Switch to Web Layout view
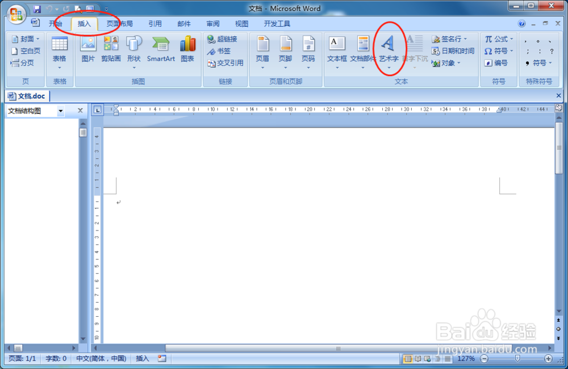568x369 pixels. pyautogui.click(x=428, y=359)
